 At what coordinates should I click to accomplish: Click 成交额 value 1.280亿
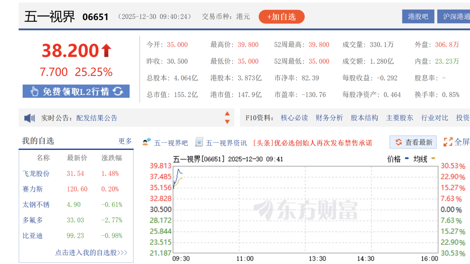(x=381, y=61)
